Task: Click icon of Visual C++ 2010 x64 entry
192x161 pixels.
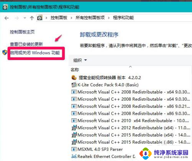Action: (x=74, y=120)
